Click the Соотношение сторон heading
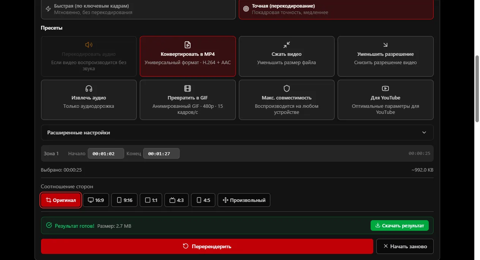This screenshot has height=260, width=480. [67, 186]
